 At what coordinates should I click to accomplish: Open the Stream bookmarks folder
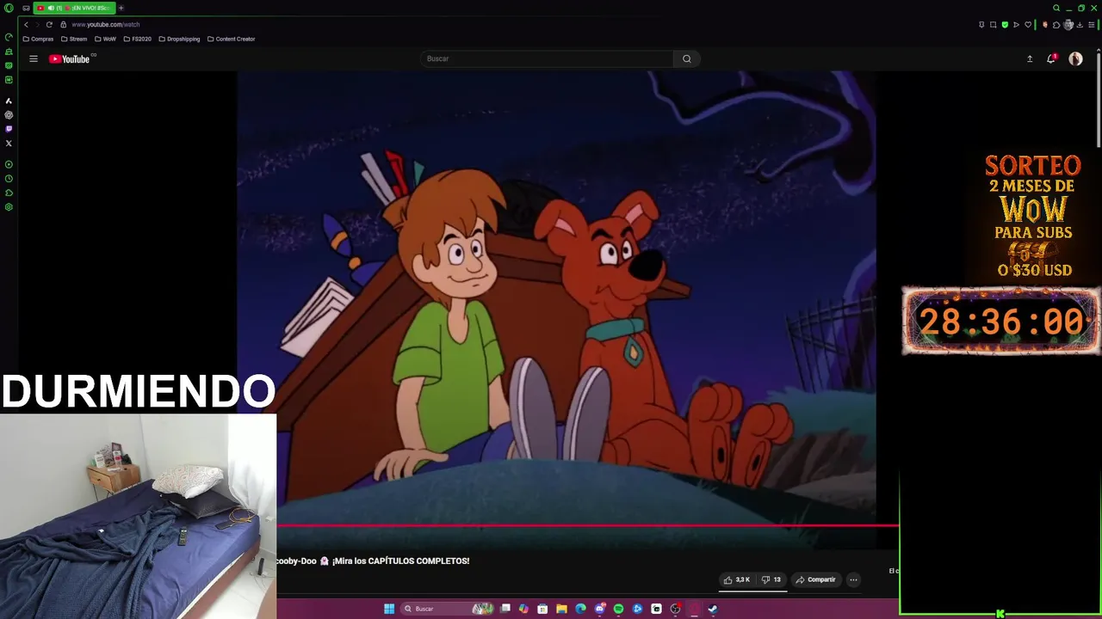74,39
